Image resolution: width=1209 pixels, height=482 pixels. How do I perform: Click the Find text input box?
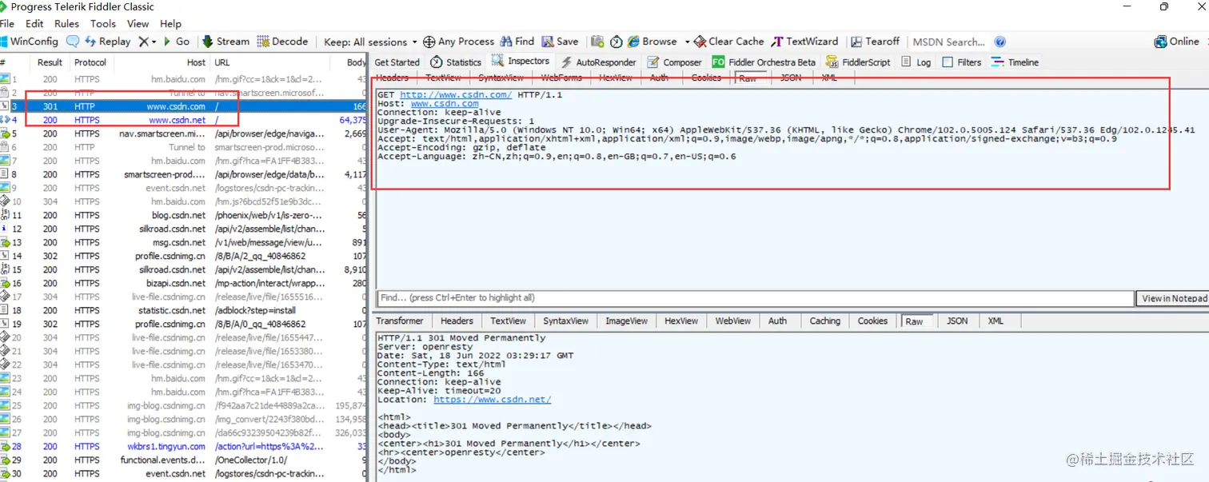[755, 297]
